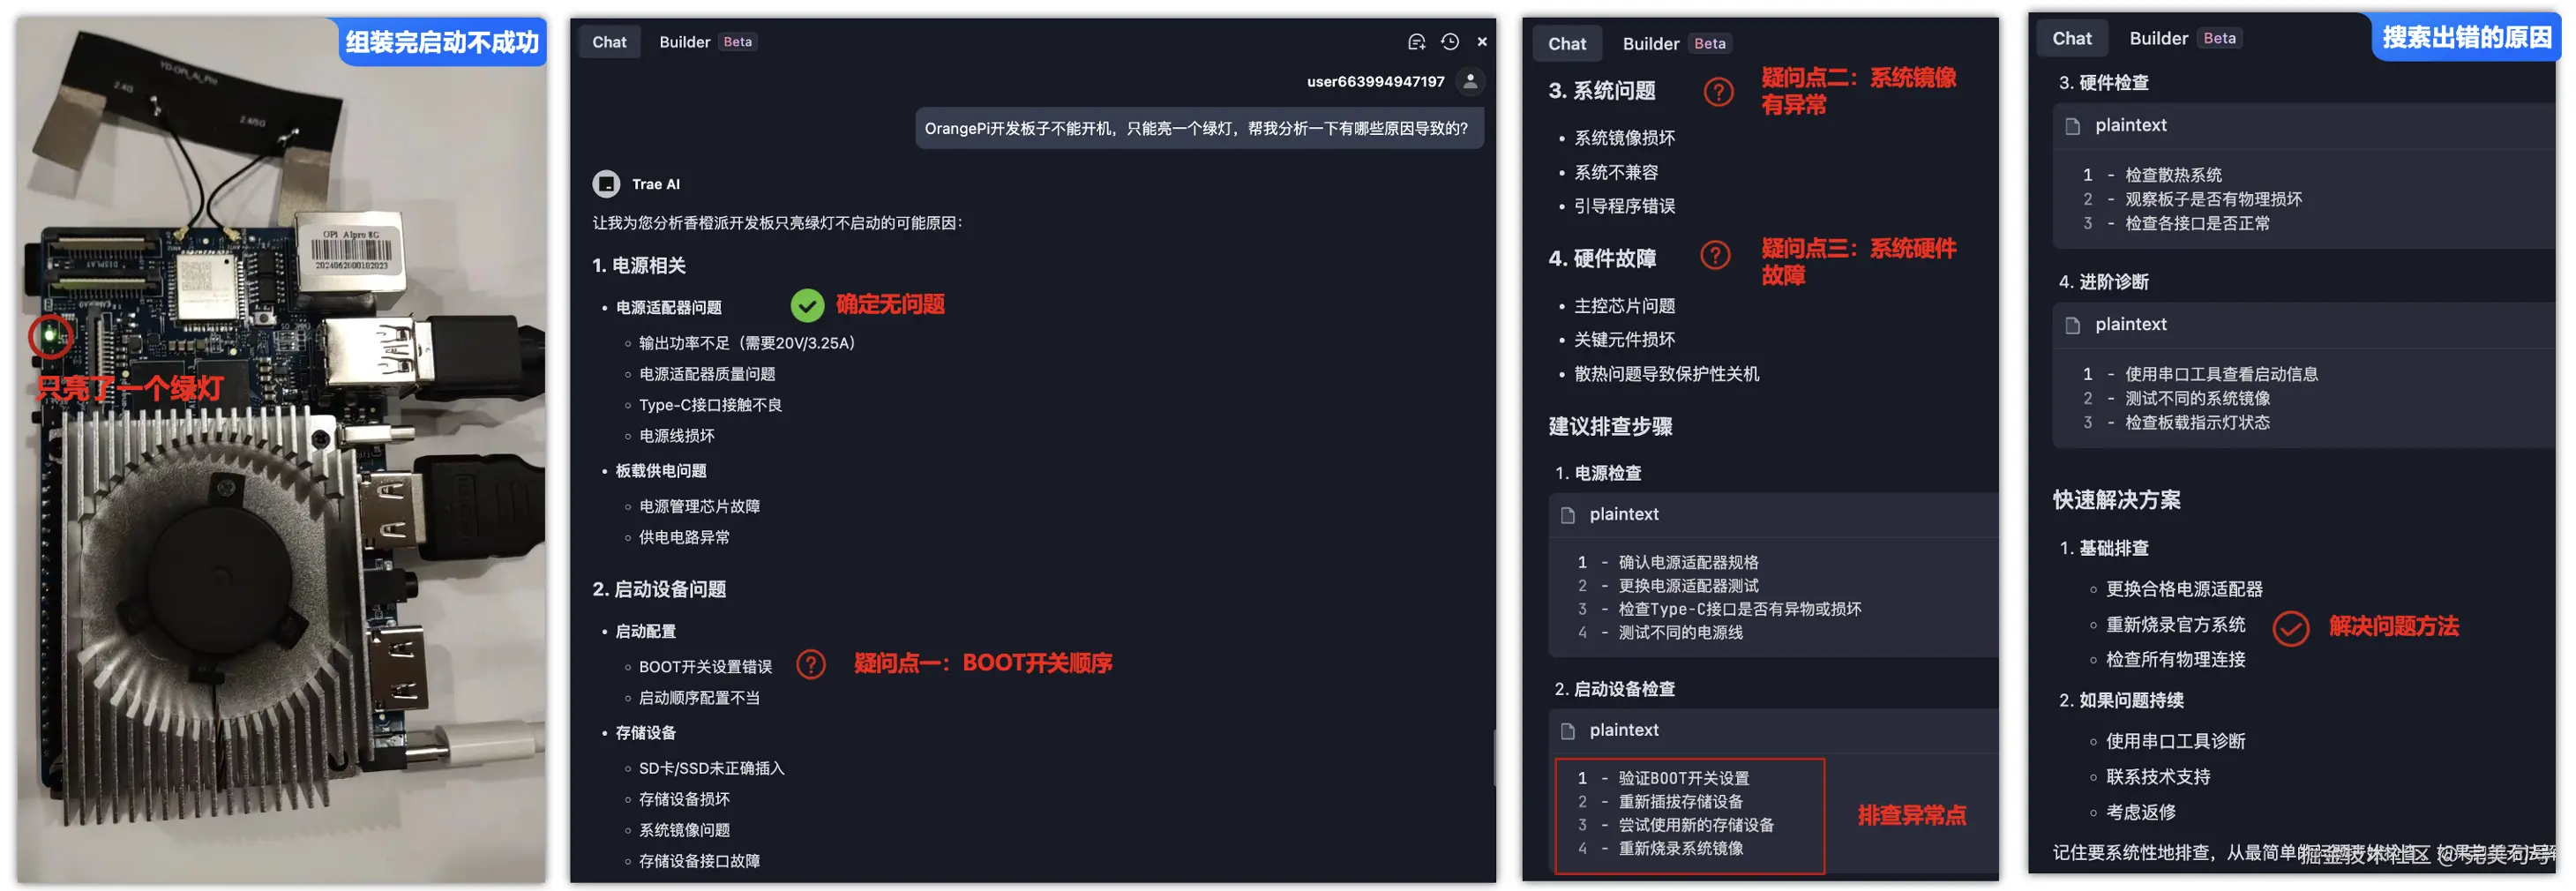Viewport: 2576px width, 891px height.
Task: Click the line '重新烧录官方系统'
Action: click(2175, 626)
